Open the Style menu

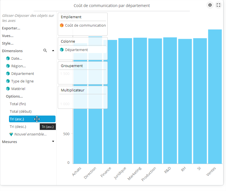(x=8, y=43)
